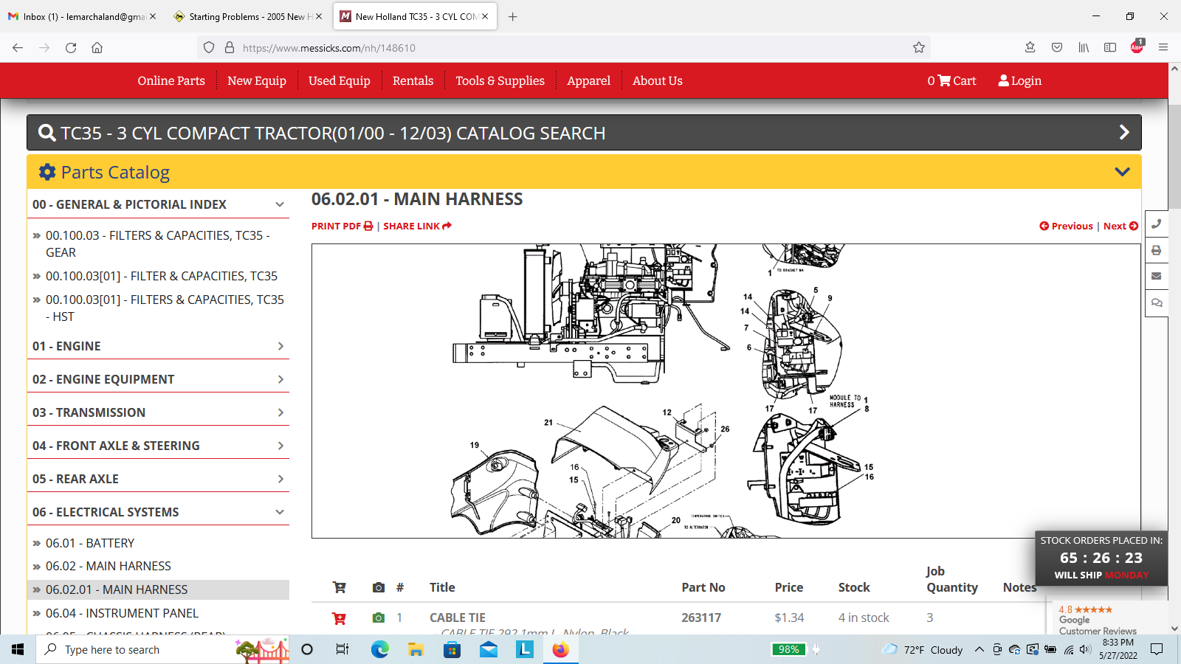Open the Firefox hamburger menu
This screenshot has height=664, width=1181.
click(x=1163, y=48)
